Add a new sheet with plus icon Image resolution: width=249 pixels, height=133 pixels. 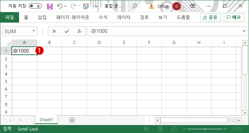(x=72, y=120)
